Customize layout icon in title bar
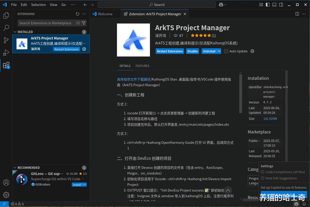Screen dimensions: 310x207 (261, 5)
